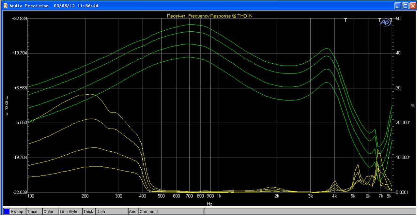Screen dimensions: 417x215
Task: Maximize the Audio Precision window
Action: [405, 6]
